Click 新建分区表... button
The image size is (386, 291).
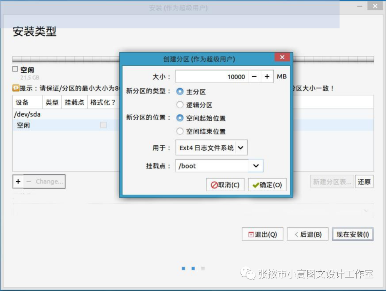point(332,182)
